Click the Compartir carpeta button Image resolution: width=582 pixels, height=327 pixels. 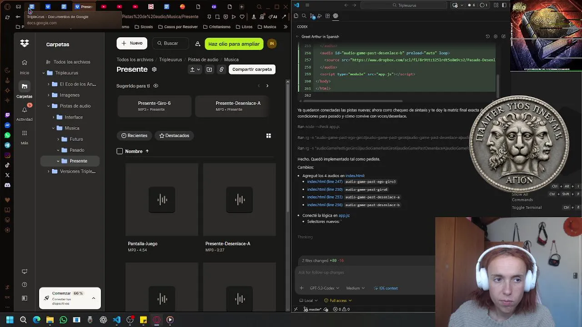[252, 69]
